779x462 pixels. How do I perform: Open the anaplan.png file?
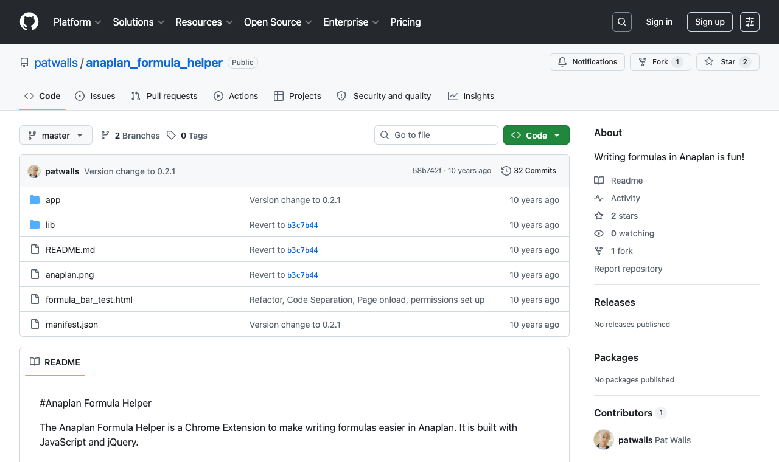tap(70, 275)
